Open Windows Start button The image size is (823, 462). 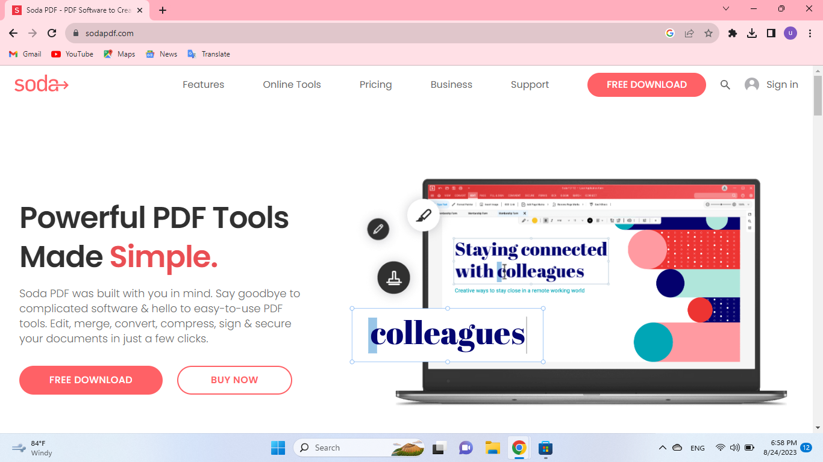click(x=278, y=448)
